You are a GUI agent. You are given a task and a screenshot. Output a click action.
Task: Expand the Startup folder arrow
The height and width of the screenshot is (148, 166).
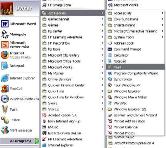[102, 109]
